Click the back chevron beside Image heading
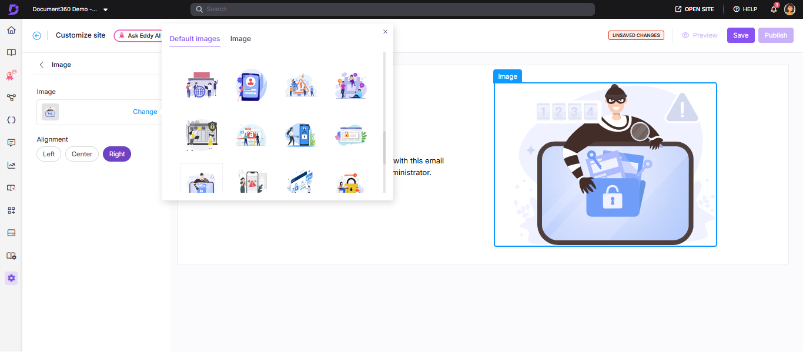 41,65
